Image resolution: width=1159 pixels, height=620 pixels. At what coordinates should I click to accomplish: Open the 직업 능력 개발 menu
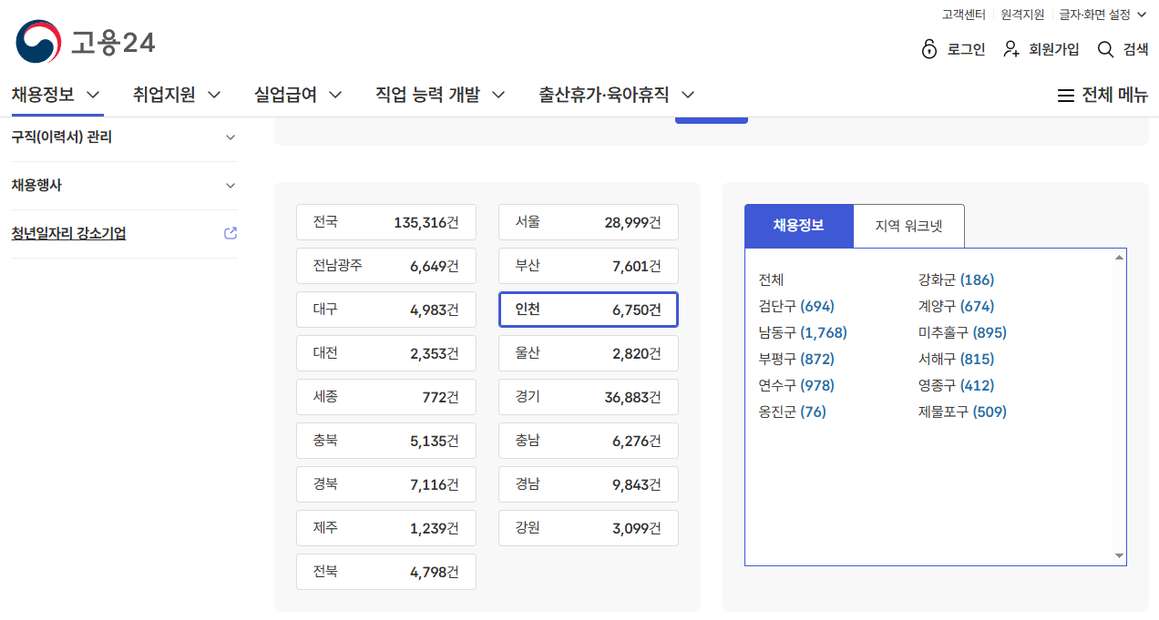[x=427, y=95]
